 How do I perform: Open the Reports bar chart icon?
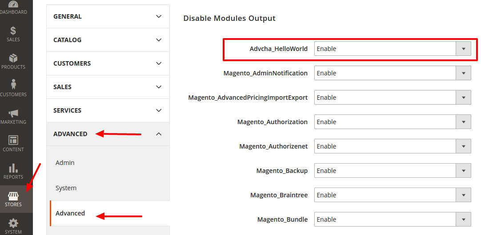click(x=13, y=168)
